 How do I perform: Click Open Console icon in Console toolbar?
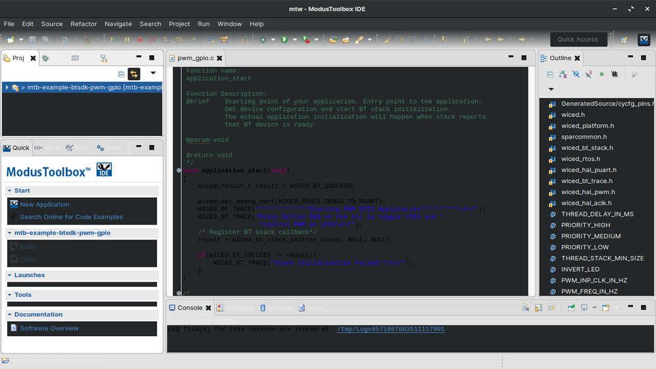(605, 307)
